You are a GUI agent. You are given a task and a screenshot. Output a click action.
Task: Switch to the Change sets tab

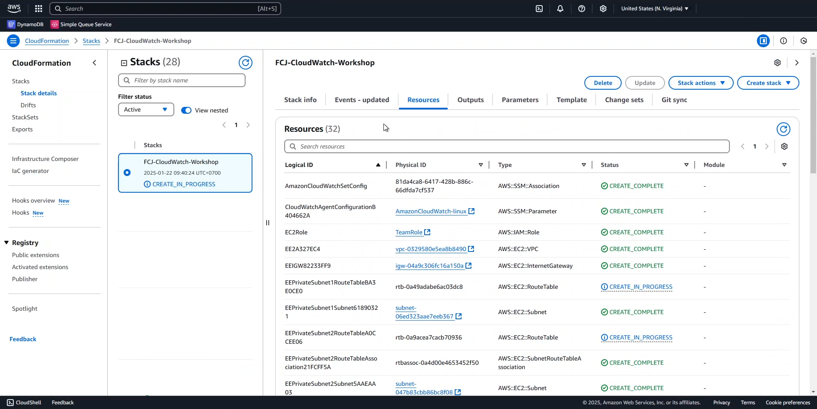pos(624,100)
